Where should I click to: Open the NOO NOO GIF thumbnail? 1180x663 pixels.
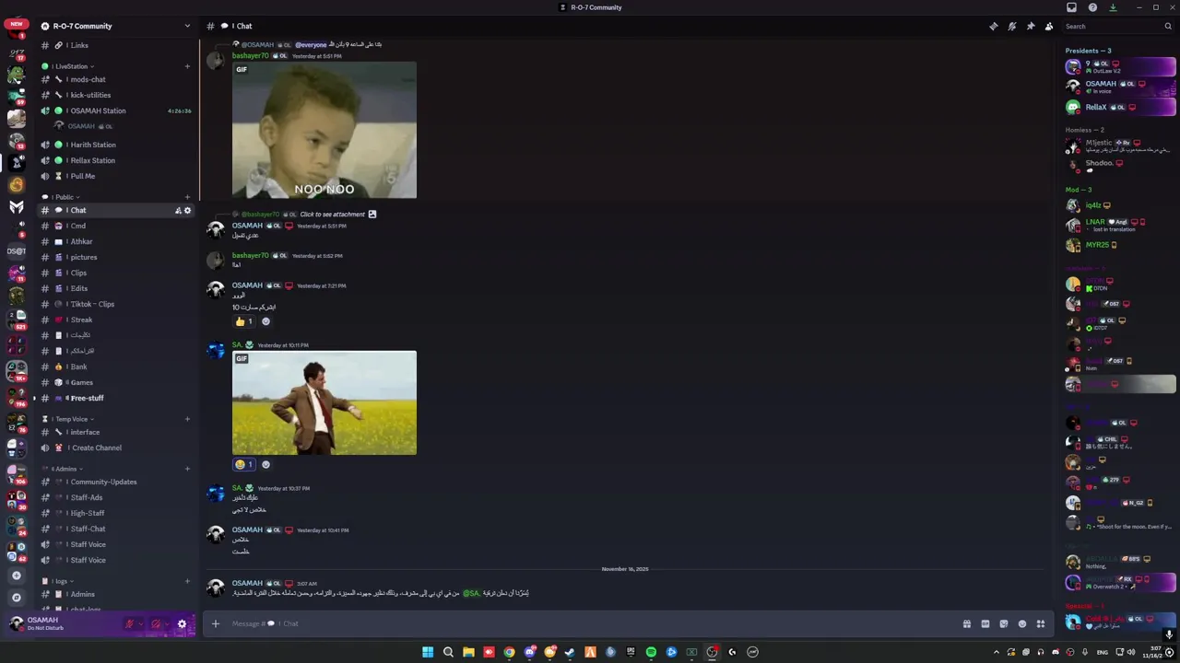coord(324,130)
